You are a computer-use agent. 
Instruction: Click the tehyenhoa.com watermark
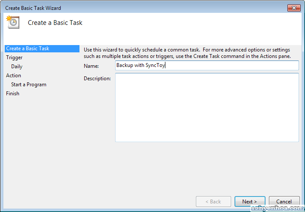tap(277, 208)
